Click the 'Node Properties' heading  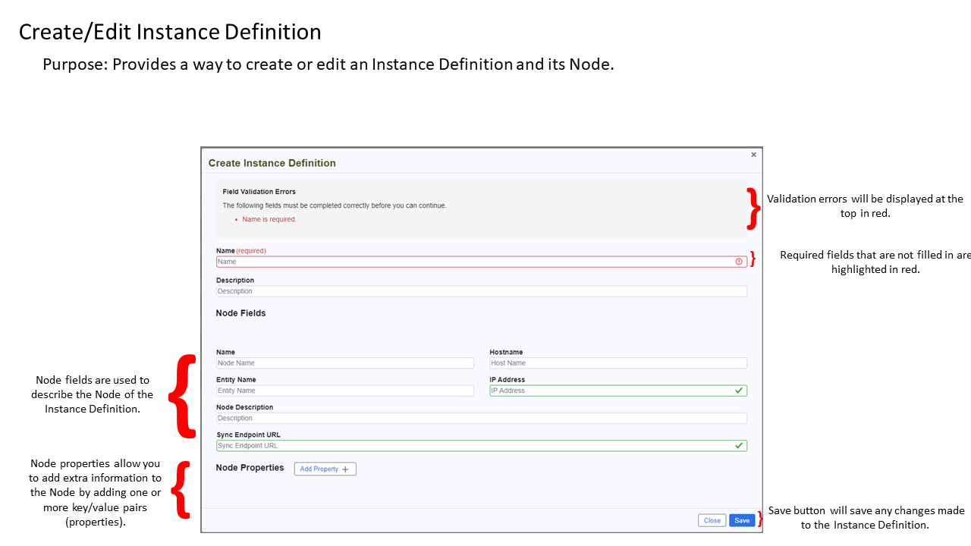click(x=250, y=468)
